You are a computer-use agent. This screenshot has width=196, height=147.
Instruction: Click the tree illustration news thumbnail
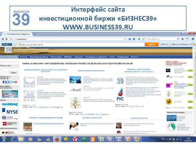(75, 103)
